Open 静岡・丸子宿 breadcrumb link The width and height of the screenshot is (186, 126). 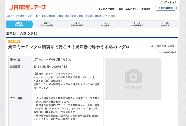[x=85, y=16]
